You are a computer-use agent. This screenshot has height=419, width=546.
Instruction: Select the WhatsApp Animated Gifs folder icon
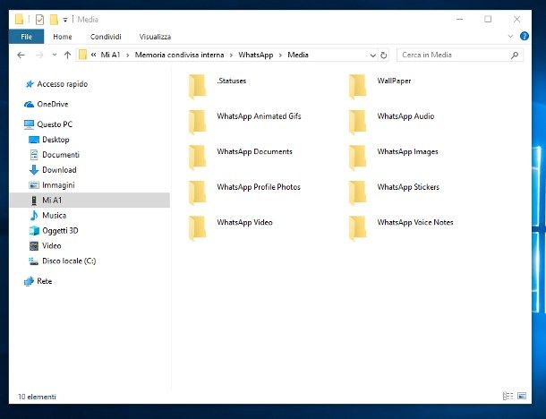(198, 122)
